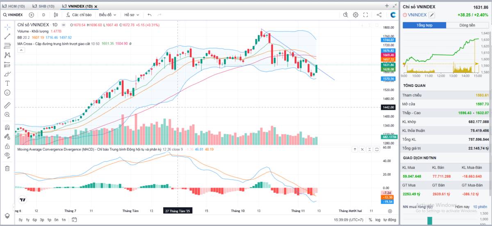Set range to 6p

pyautogui.click(x=35, y=220)
